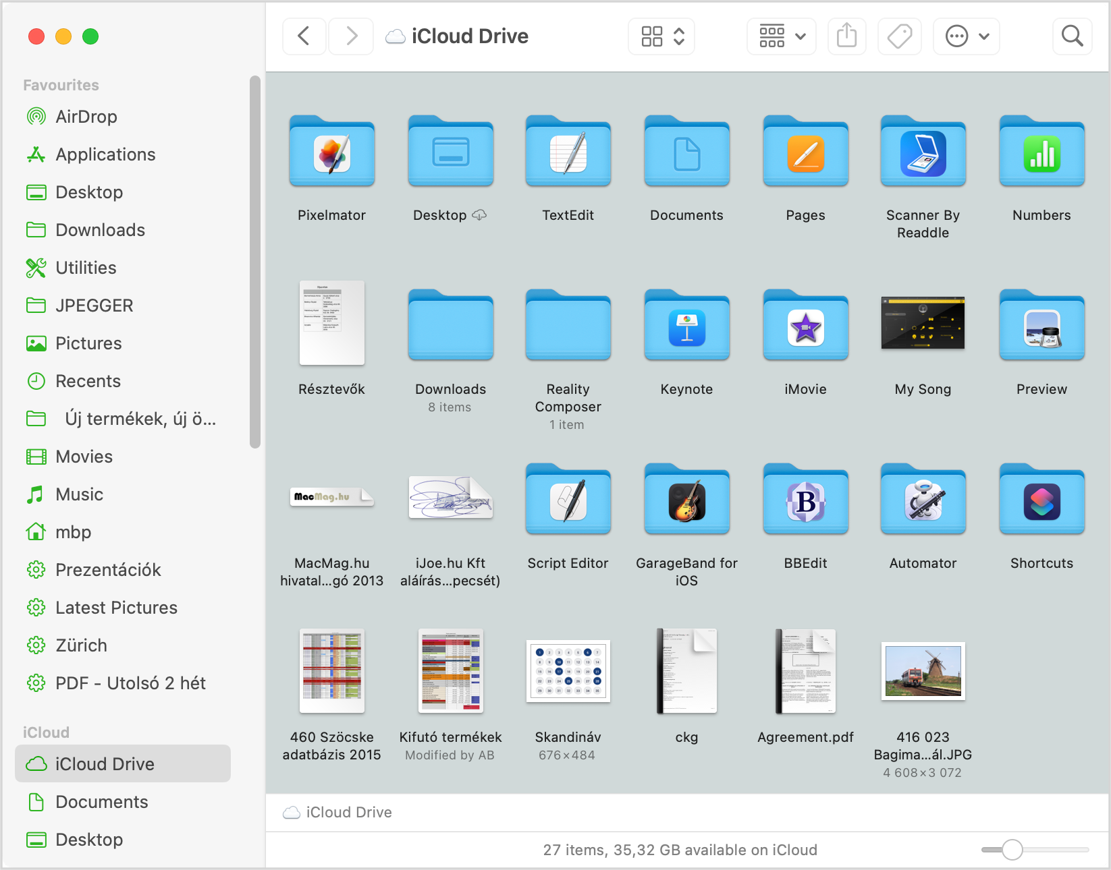Select the Documents folder in the file grid

pos(686,151)
